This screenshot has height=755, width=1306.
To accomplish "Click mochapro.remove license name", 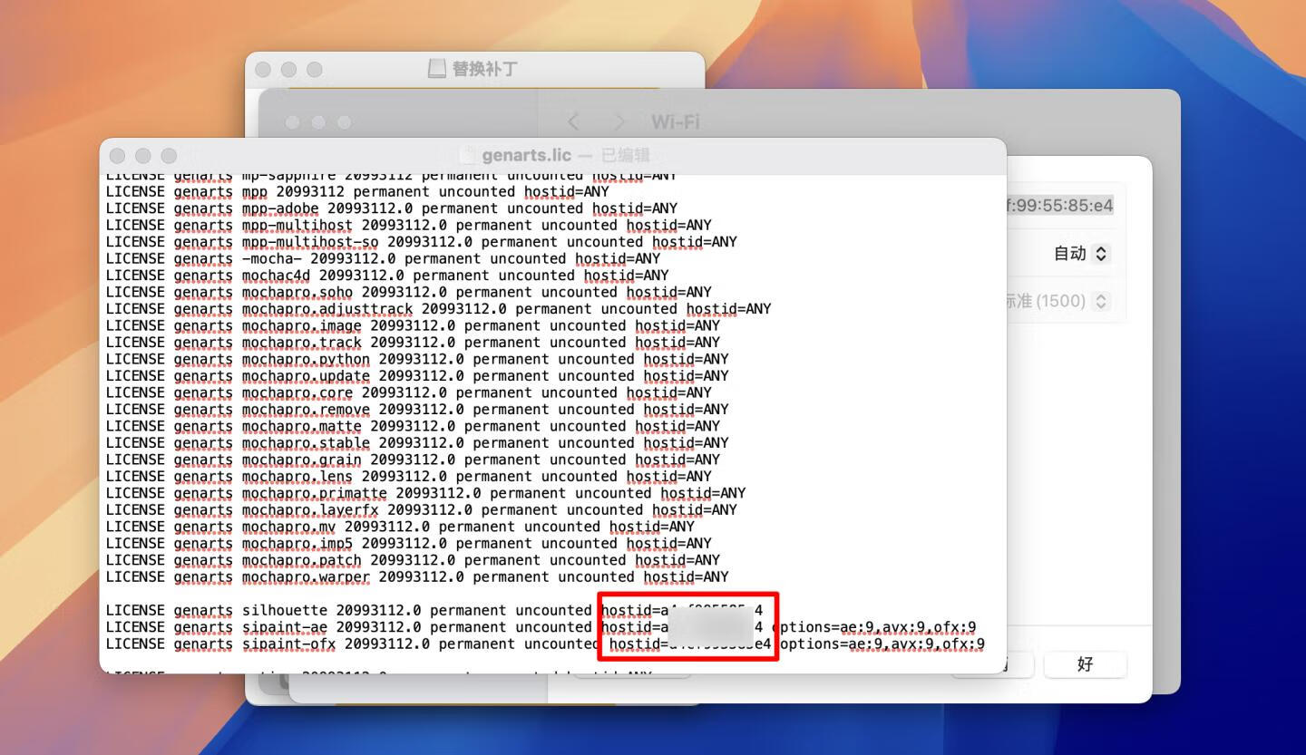I will pyautogui.click(x=306, y=410).
